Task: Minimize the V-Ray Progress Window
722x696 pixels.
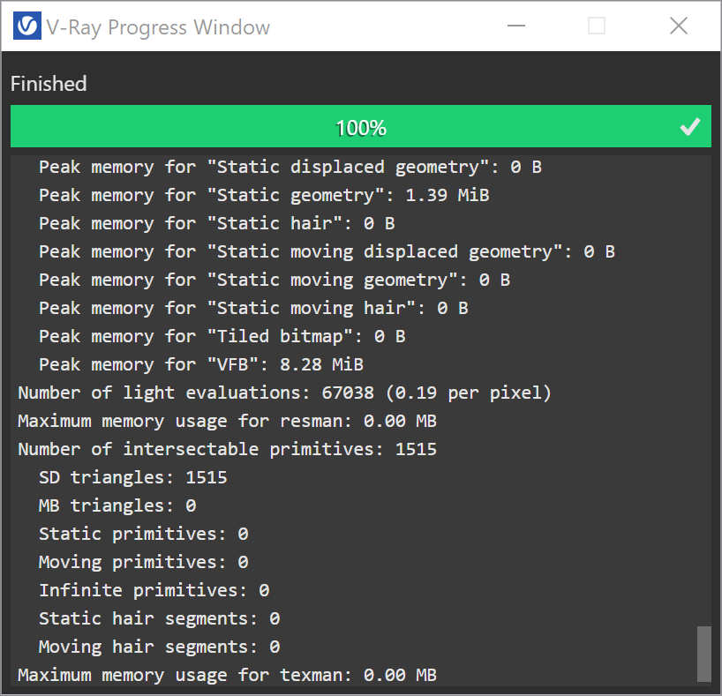Action: (x=515, y=26)
